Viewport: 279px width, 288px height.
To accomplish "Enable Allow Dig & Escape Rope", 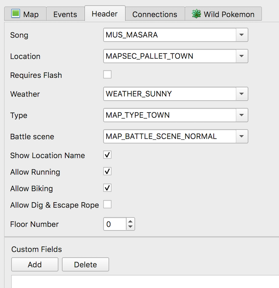I will (x=107, y=205).
